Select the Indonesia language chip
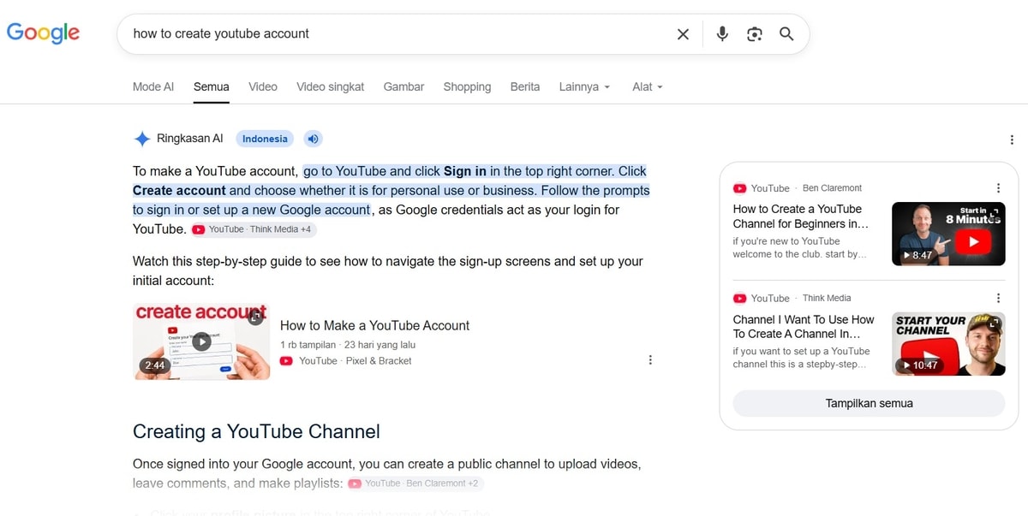 265,139
